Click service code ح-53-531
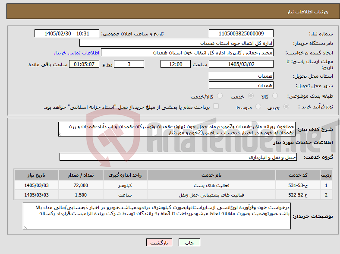This screenshot has width=340, height=254. pyautogui.click(x=298, y=185)
